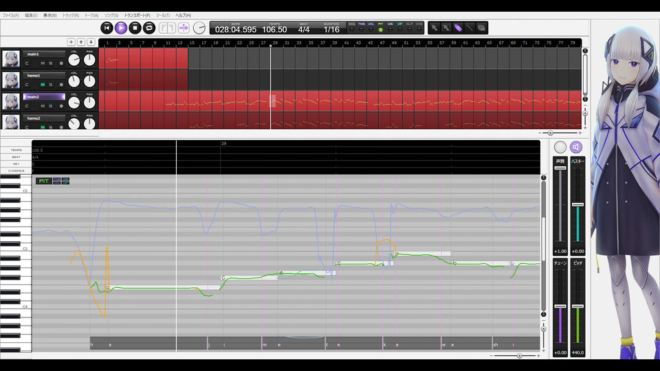Click the C button on main1 track
This screenshot has height=371, width=660.
(27, 63)
